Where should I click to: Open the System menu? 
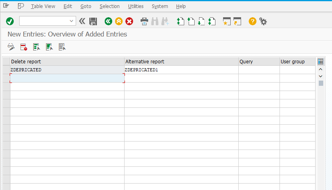160,6
